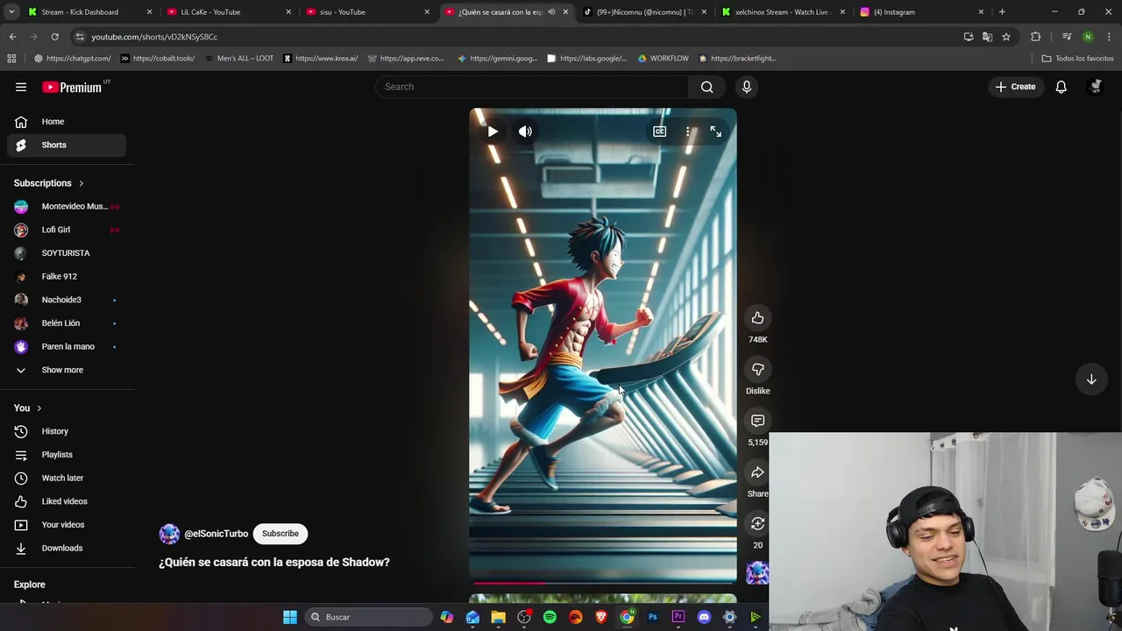Open Downloads in the sidebar
Image resolution: width=1122 pixels, height=631 pixels.
tap(67, 549)
